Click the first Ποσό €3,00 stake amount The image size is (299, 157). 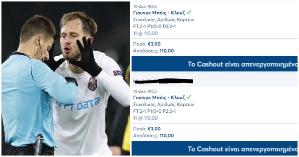(x=147, y=44)
